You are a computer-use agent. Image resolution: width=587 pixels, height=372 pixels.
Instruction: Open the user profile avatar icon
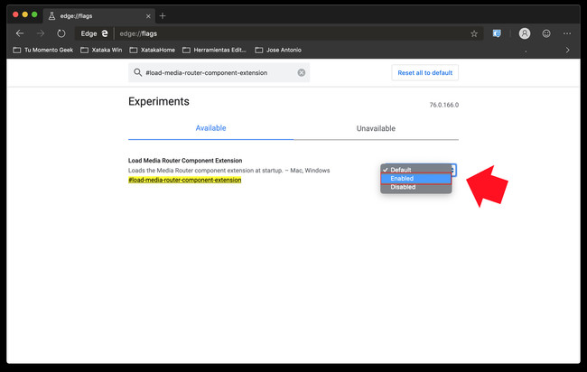click(x=525, y=33)
